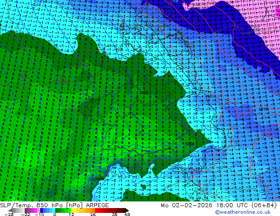Click the map title "SLP/Temp. 850 hPa [hPa] ARPEGE"
This screenshot has width=280, height=216.
coord(54,205)
